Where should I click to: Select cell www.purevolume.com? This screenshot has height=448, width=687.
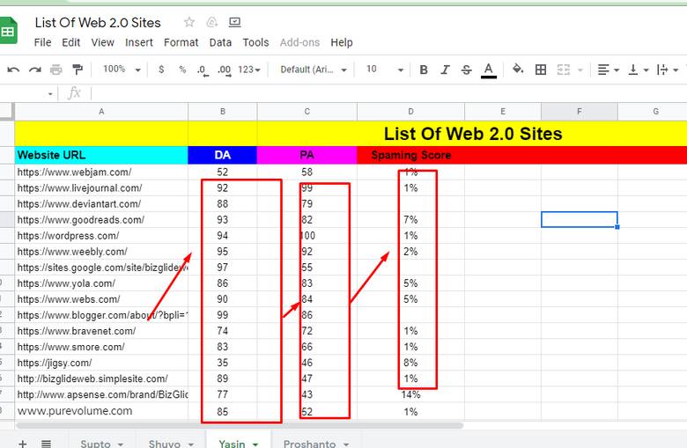tap(101, 411)
